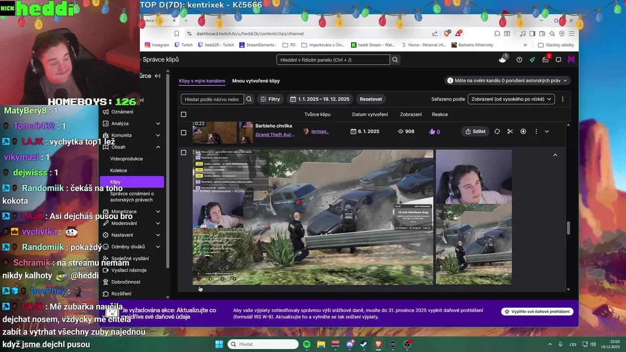Click the clip list vertical scrollbar thumb
Screen dimensions: 626x352
(x=568, y=228)
